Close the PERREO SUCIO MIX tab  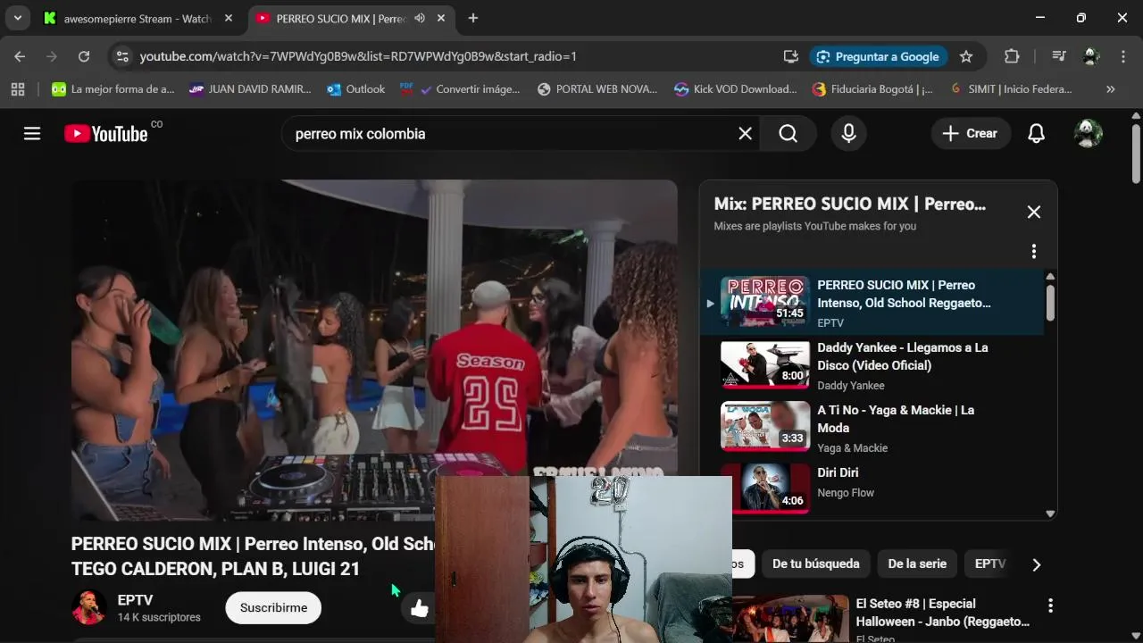click(x=440, y=18)
